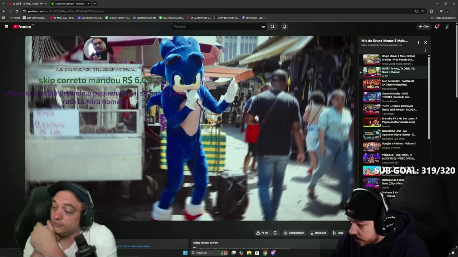Open the MFD32 BMW E8x bookmark
Viewport: 458px width, 257px height.
(x=199, y=17)
